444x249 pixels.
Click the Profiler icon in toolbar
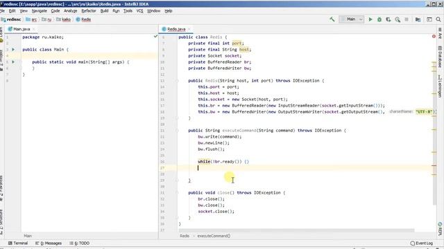[x=398, y=19]
